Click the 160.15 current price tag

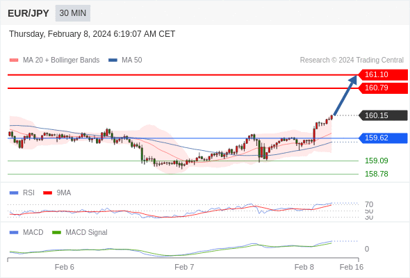pyautogui.click(x=383, y=115)
